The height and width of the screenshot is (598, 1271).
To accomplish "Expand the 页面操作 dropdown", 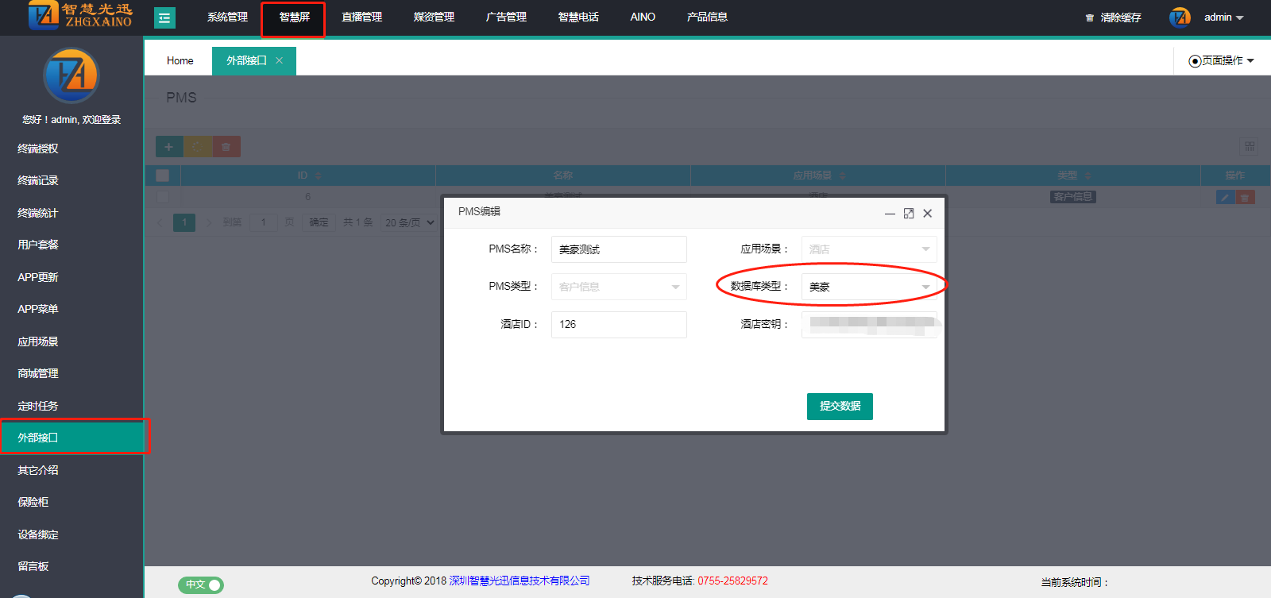I will (1222, 60).
